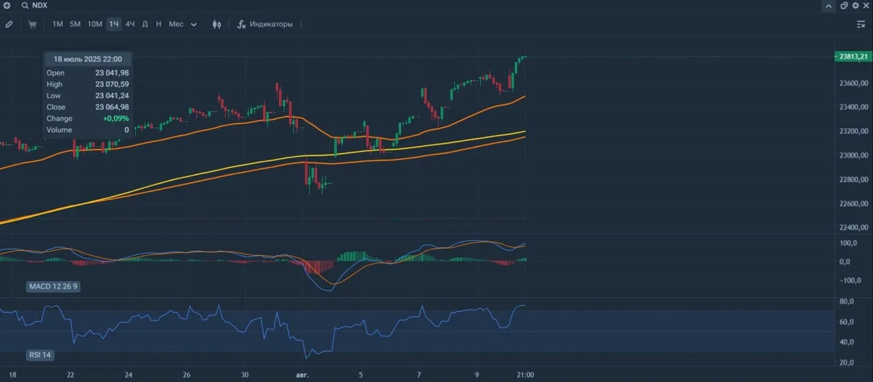
Task: Pop out chart into separate window
Action: [844, 5]
